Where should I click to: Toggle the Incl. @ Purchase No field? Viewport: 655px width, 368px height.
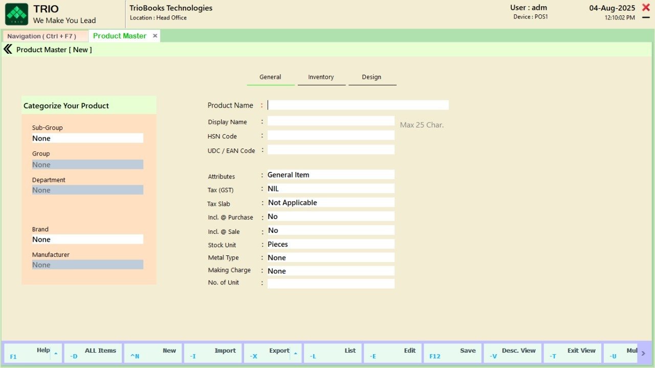331,217
